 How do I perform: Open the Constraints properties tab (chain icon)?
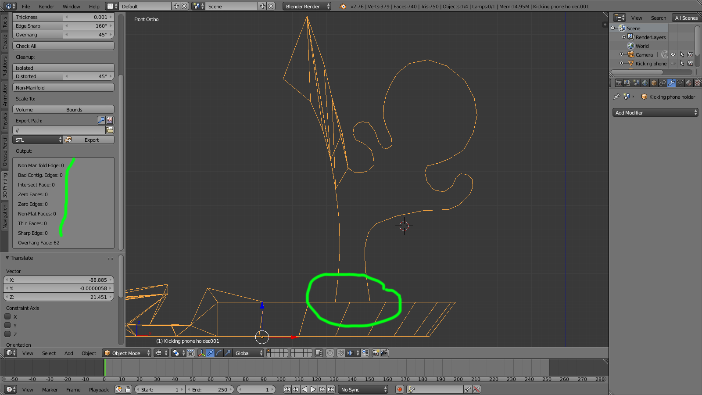[x=663, y=83]
